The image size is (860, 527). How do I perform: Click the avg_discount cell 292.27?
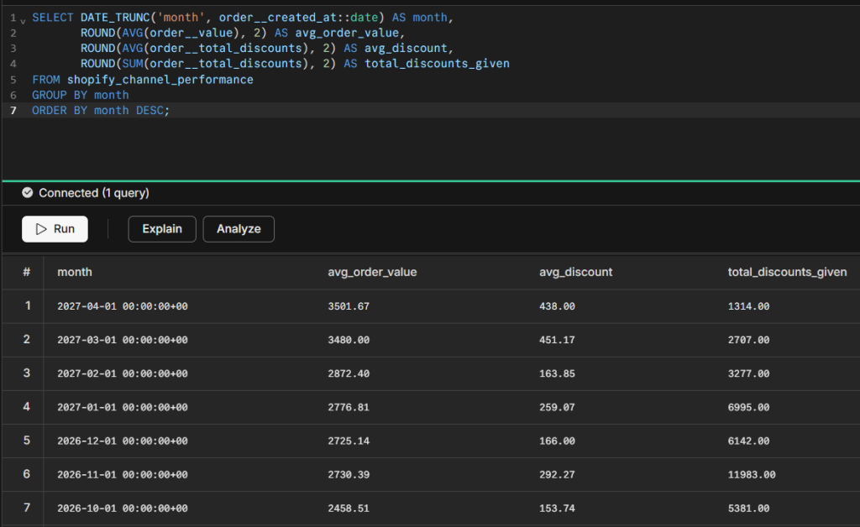558,475
